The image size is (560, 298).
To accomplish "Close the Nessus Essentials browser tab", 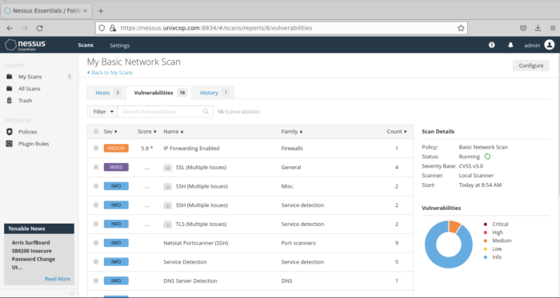I will [x=86, y=10].
